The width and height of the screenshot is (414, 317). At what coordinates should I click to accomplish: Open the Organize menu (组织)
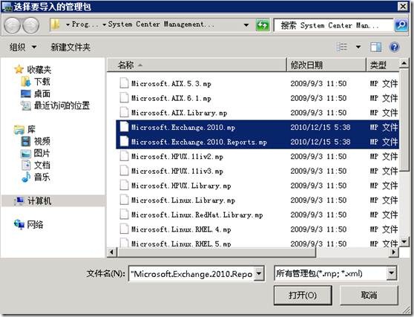pyautogui.click(x=23, y=48)
